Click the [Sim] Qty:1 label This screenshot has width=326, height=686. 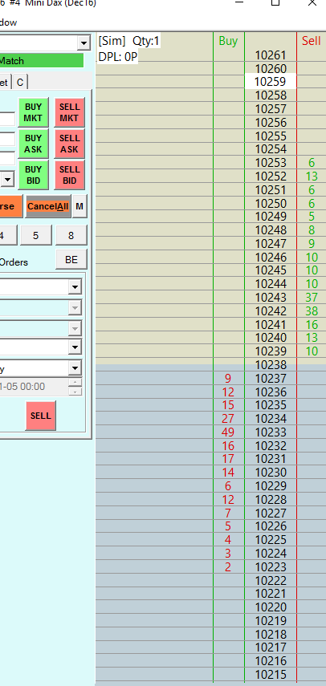pyautogui.click(x=129, y=41)
